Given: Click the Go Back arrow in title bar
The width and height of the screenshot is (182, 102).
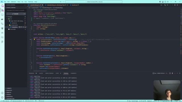Looking at the screenshot, I should point(61,2).
